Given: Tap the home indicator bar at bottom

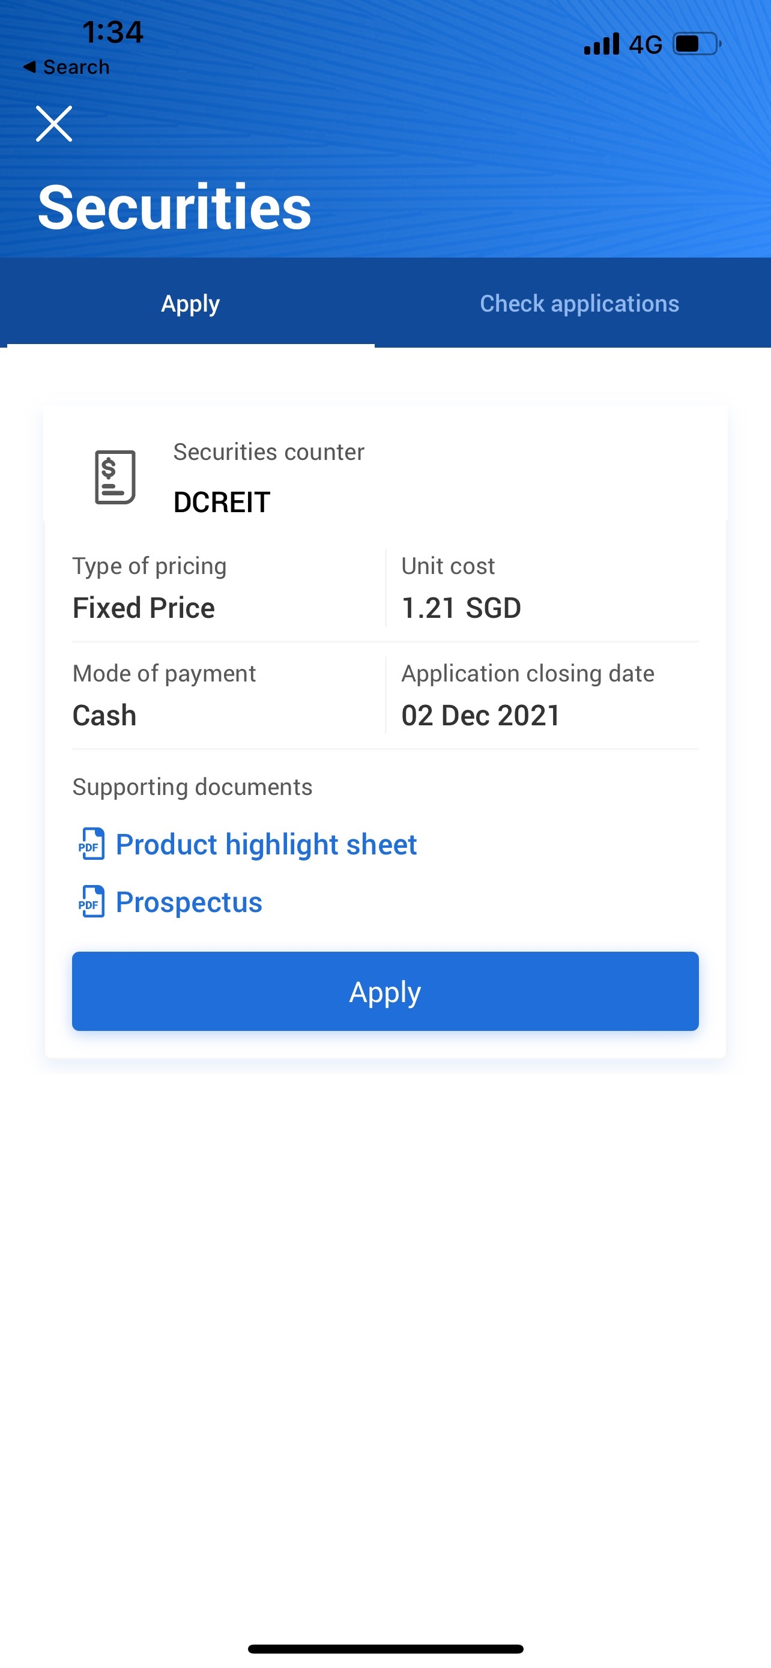Looking at the screenshot, I should pyautogui.click(x=385, y=1649).
